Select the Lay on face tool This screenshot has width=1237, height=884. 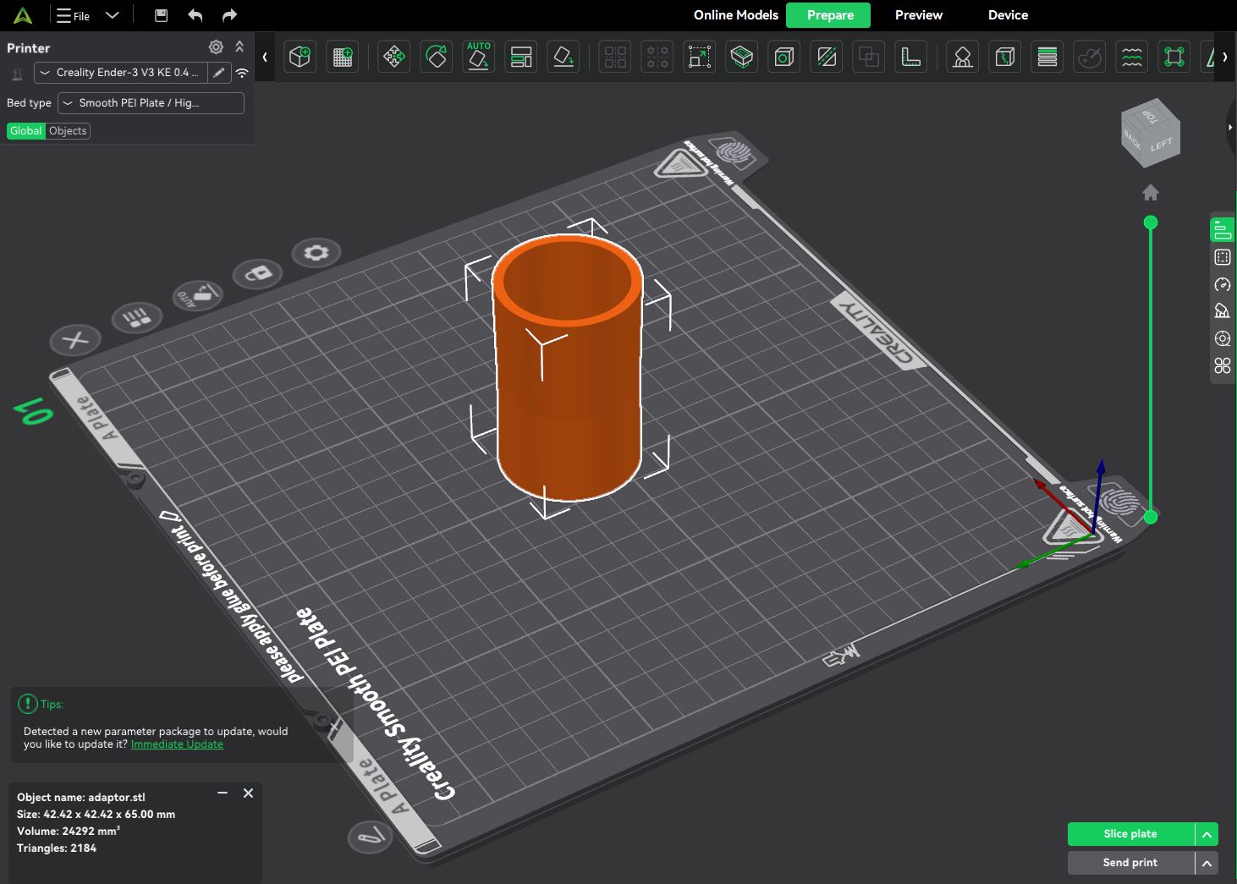tap(564, 57)
